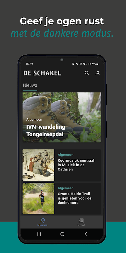This screenshot has width=126, height=253.
Task: Open the IVN-wandeling Tongelreepdal headline
Action: 46,131
